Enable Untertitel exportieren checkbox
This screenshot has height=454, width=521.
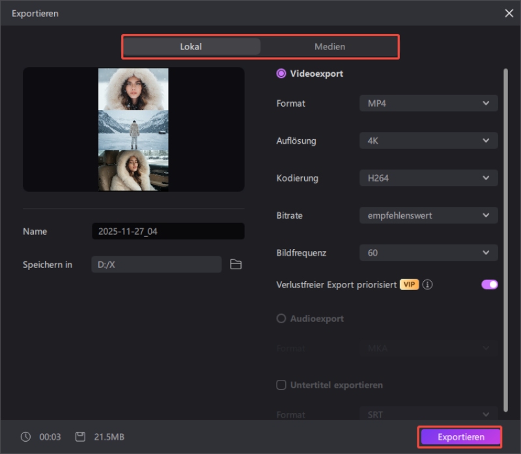click(x=281, y=385)
